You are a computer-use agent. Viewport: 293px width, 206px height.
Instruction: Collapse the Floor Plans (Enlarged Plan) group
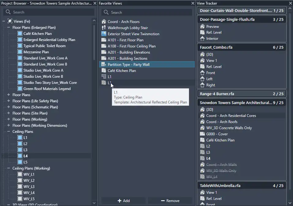click(9, 28)
